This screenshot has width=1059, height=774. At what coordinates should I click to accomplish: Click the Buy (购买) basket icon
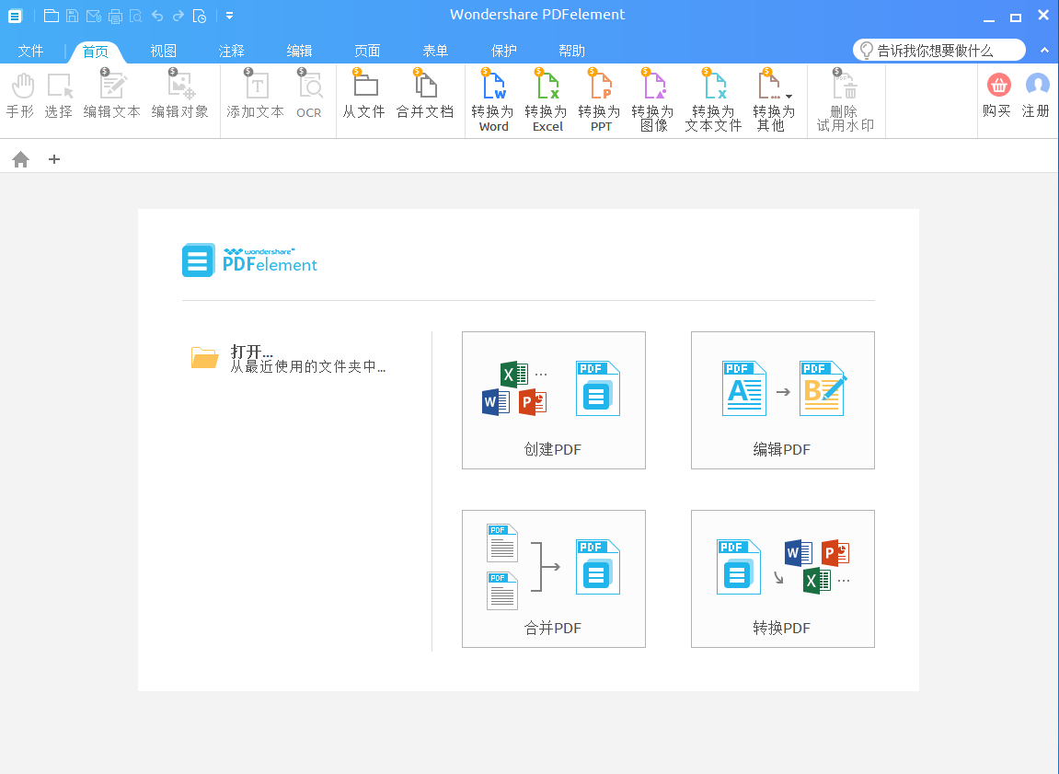[997, 87]
